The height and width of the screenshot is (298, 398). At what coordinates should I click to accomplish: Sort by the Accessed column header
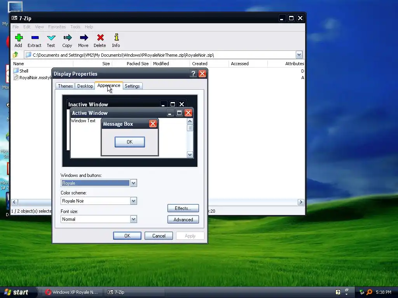click(x=248, y=64)
